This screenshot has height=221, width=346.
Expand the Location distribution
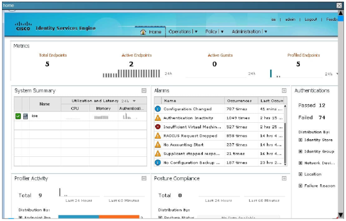[x=300, y=174]
